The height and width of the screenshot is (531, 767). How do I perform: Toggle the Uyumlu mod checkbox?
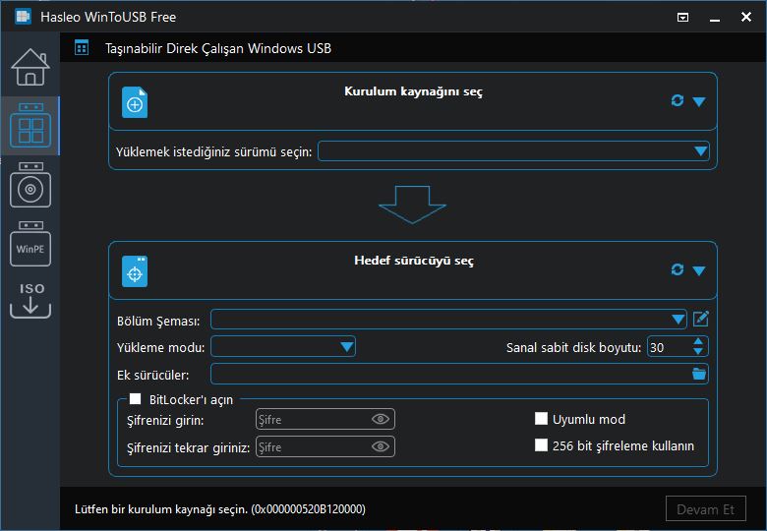pos(541,419)
